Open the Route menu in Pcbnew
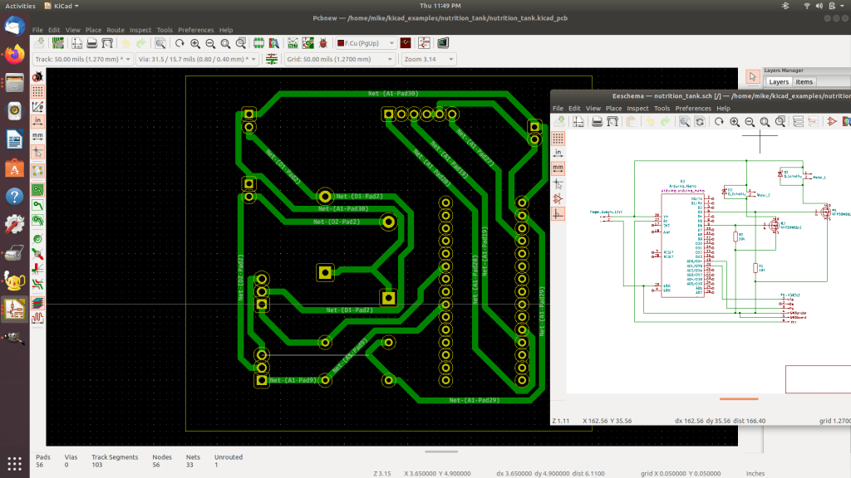The image size is (851, 478). pyautogui.click(x=116, y=30)
